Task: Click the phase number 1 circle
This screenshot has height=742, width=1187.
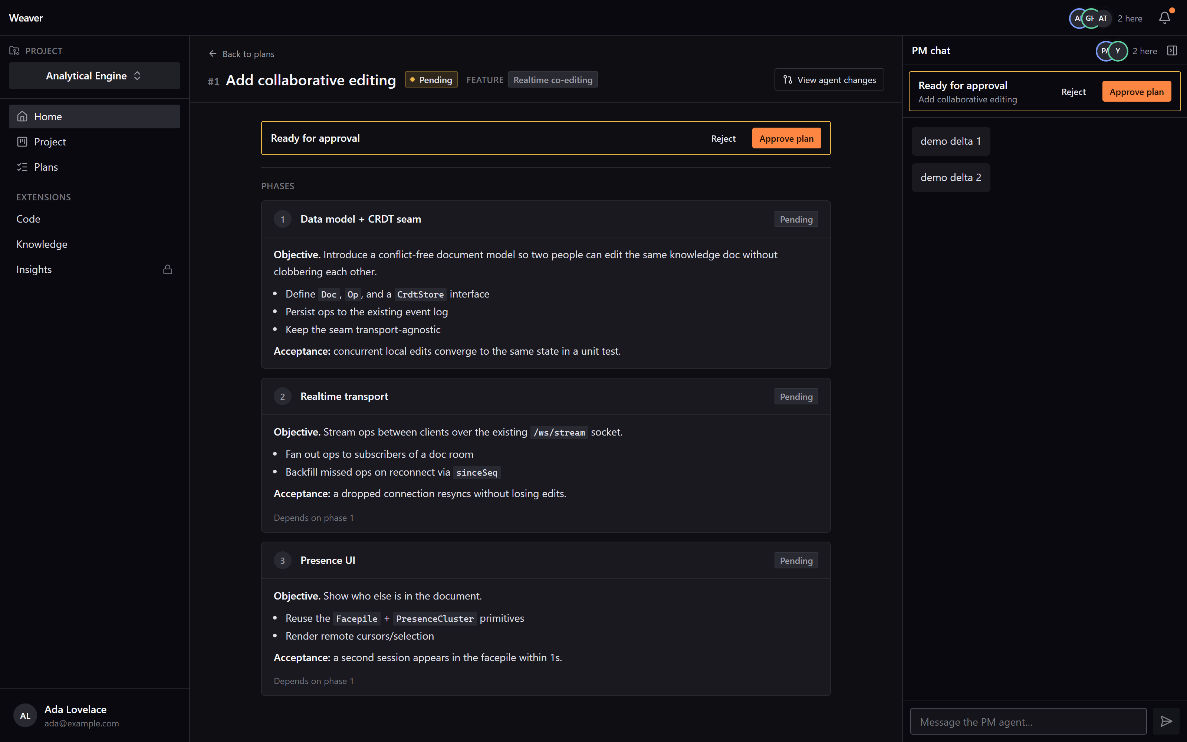Action: (x=283, y=219)
